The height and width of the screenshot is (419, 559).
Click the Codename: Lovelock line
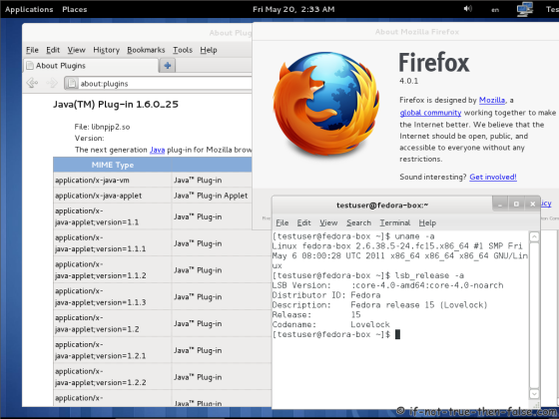[330, 324]
